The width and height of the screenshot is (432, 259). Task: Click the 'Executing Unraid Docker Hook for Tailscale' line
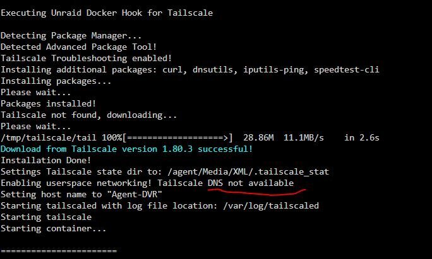pyautogui.click(x=107, y=13)
